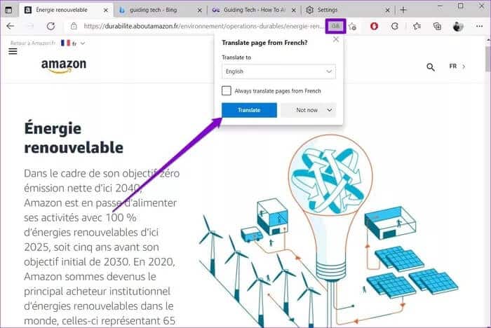Click the Amazon logo
Screen dimensions: 491x328
click(64, 65)
